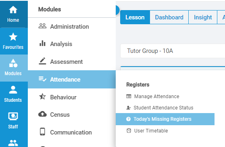This screenshot has height=147, width=225.
Task: Open Today's Missing Registers
Action: (165, 119)
